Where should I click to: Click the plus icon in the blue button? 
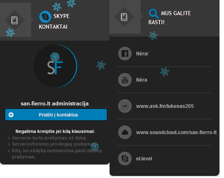[x=11, y=115]
